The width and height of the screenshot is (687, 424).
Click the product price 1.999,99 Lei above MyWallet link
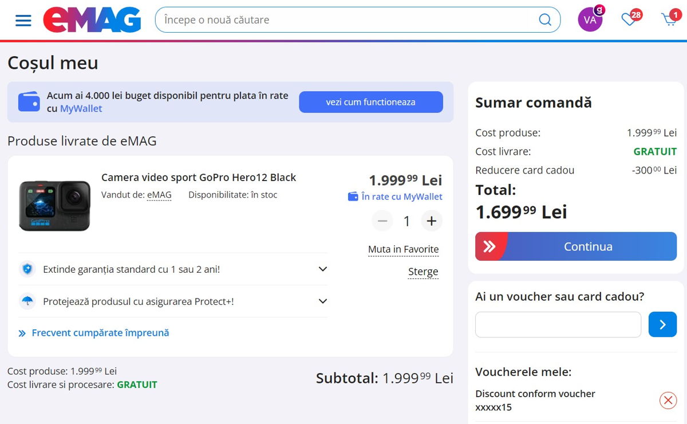tap(405, 180)
